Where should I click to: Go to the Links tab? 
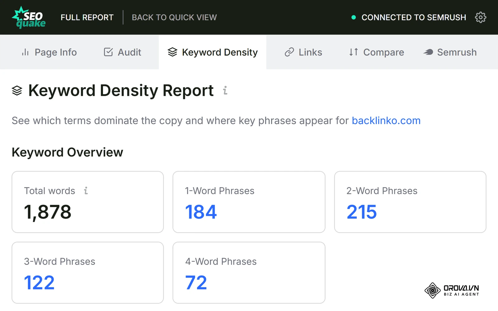(303, 52)
